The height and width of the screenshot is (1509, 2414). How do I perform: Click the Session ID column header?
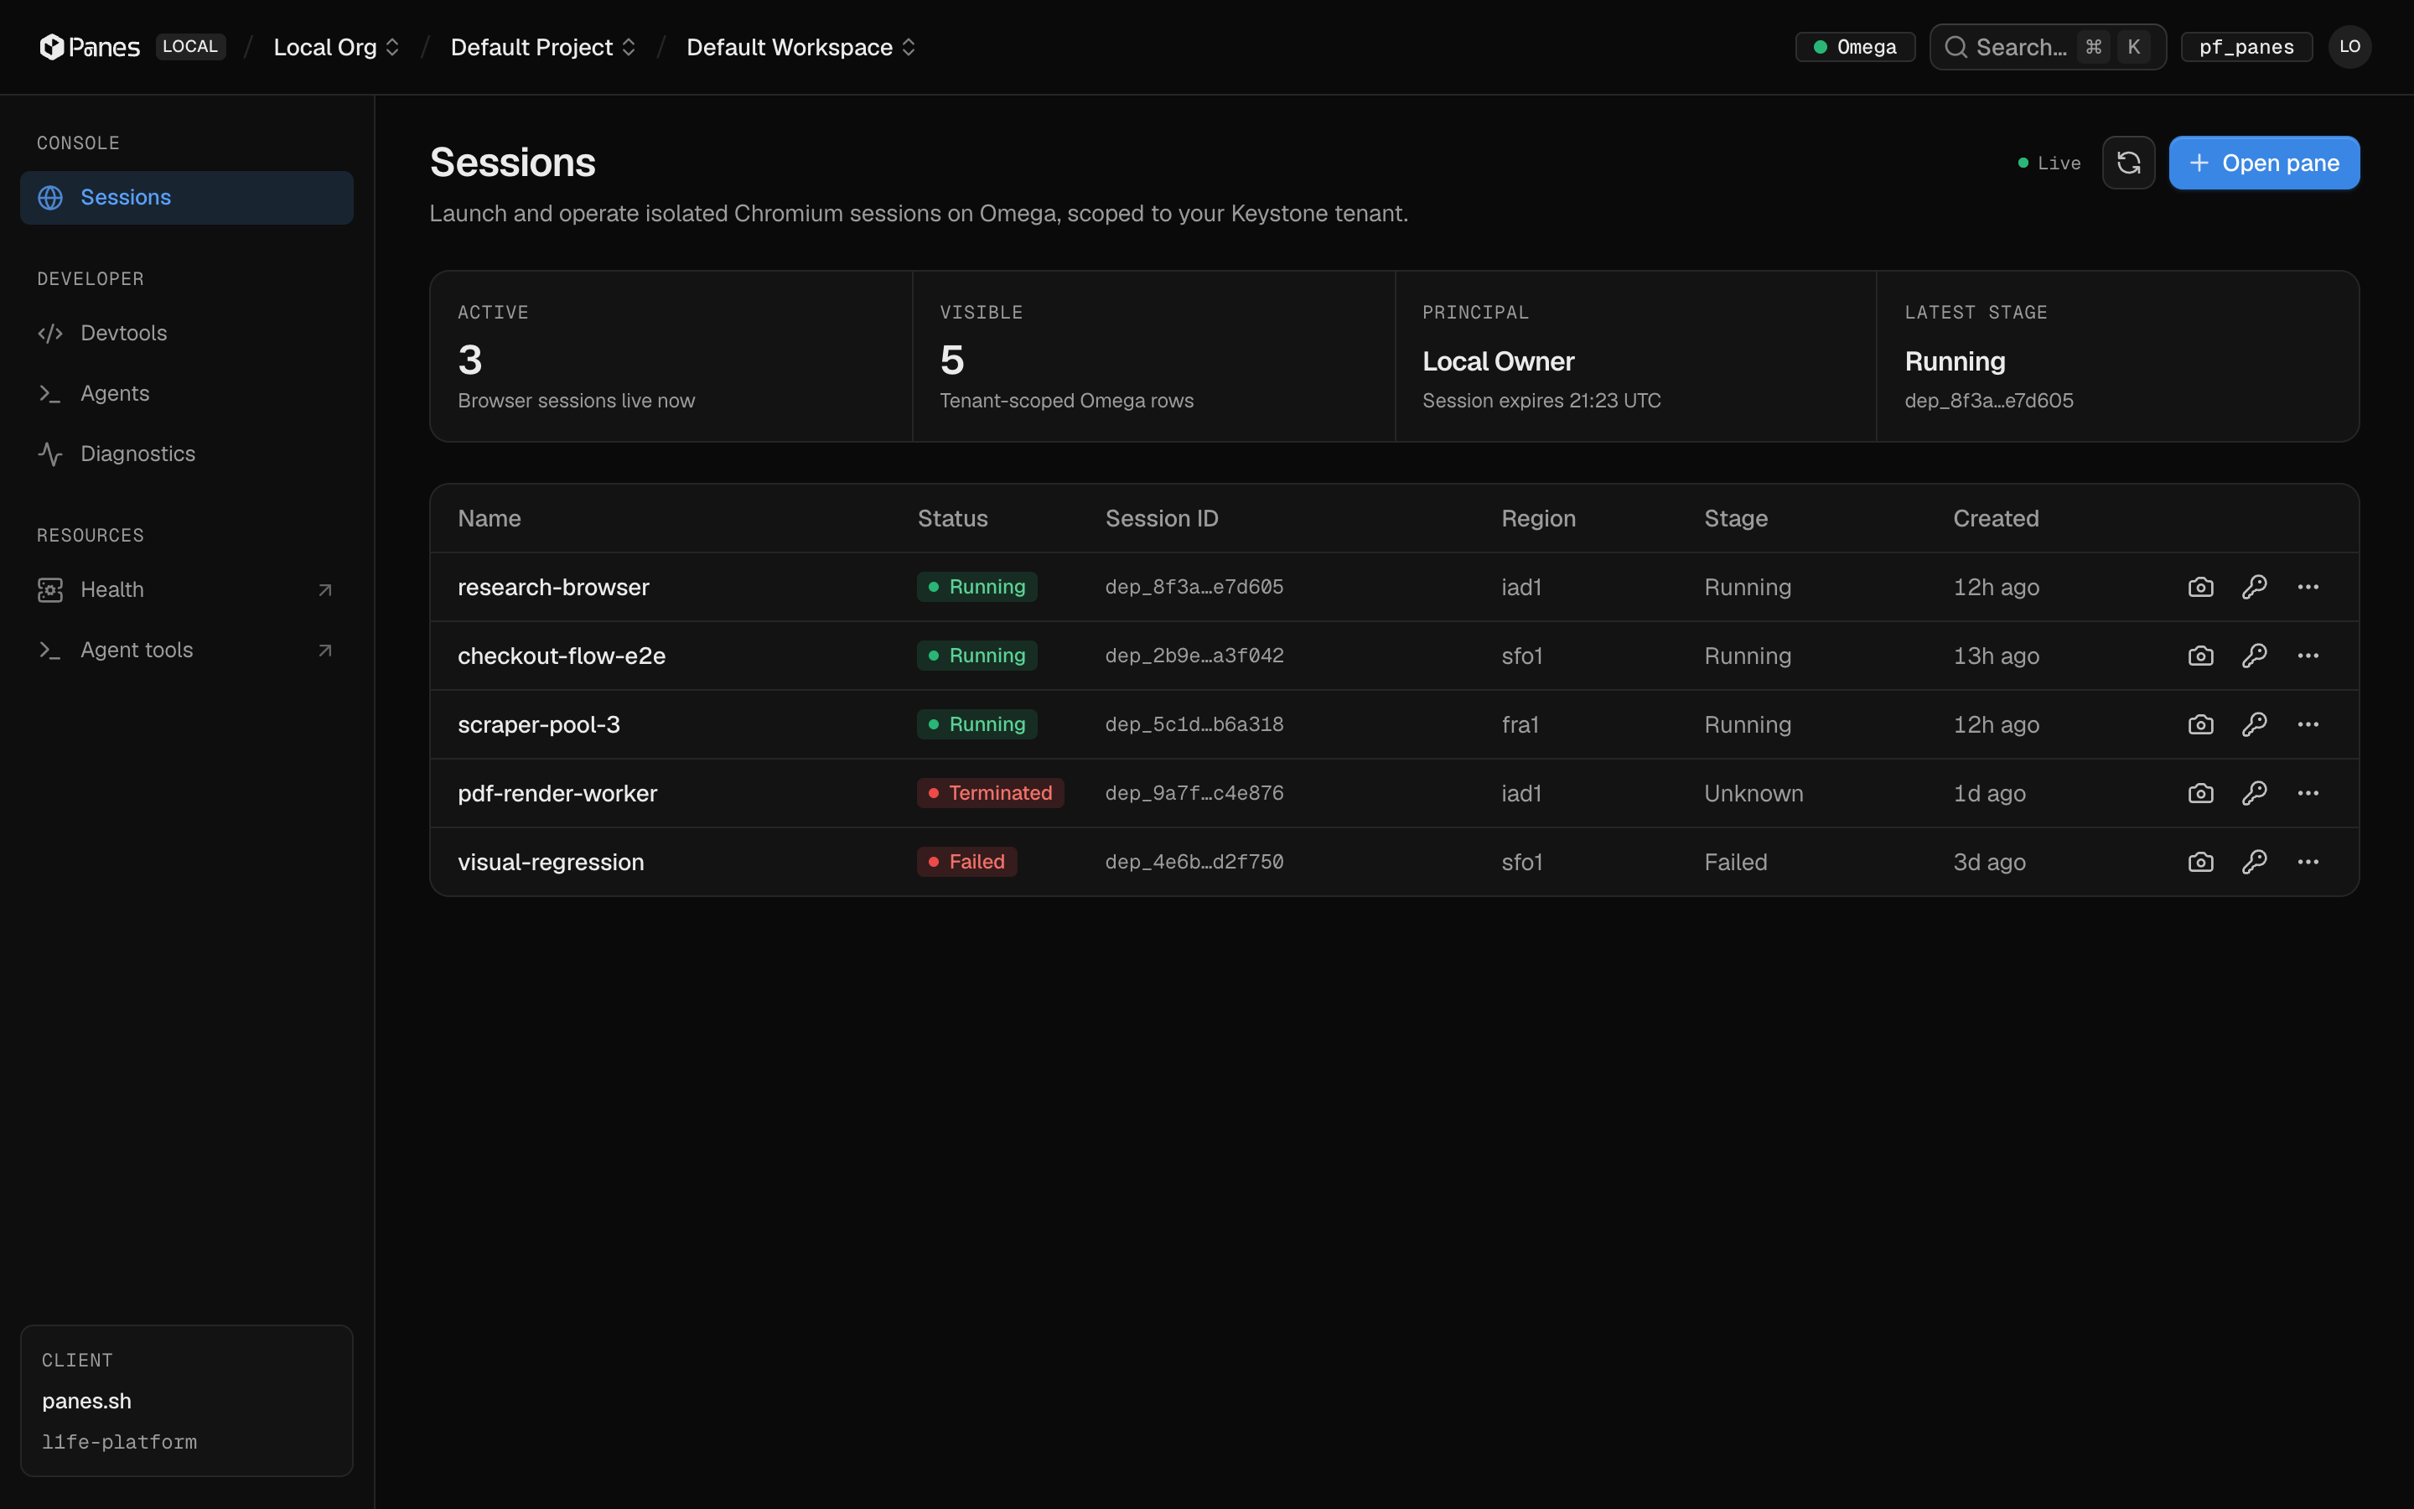pos(1161,519)
